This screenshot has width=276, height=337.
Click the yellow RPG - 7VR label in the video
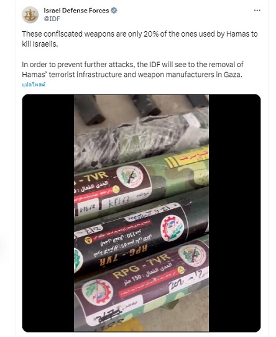coord(142,265)
